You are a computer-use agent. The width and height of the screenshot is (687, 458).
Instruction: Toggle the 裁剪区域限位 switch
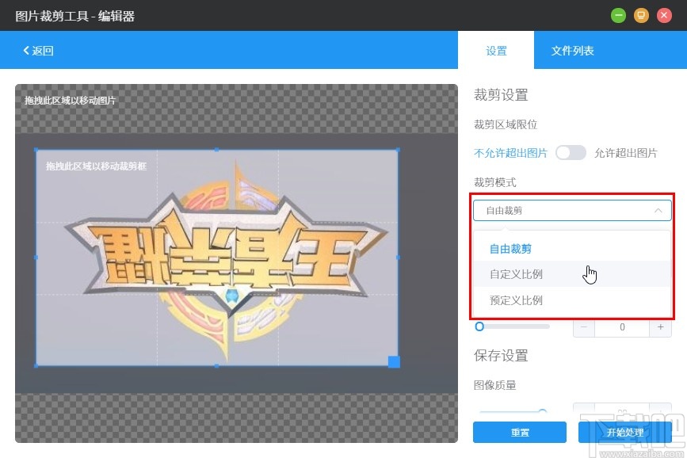pos(571,153)
